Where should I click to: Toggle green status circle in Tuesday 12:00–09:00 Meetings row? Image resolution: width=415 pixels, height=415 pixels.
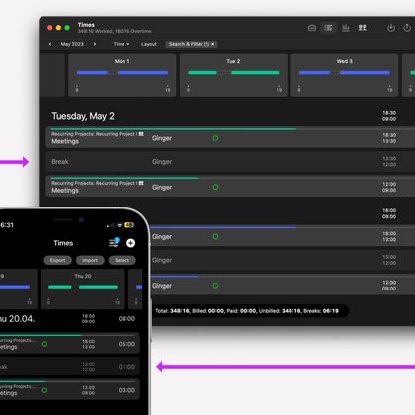(215, 187)
